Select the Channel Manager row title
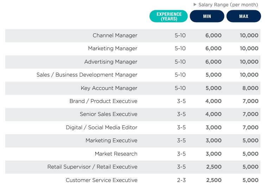 (115, 35)
